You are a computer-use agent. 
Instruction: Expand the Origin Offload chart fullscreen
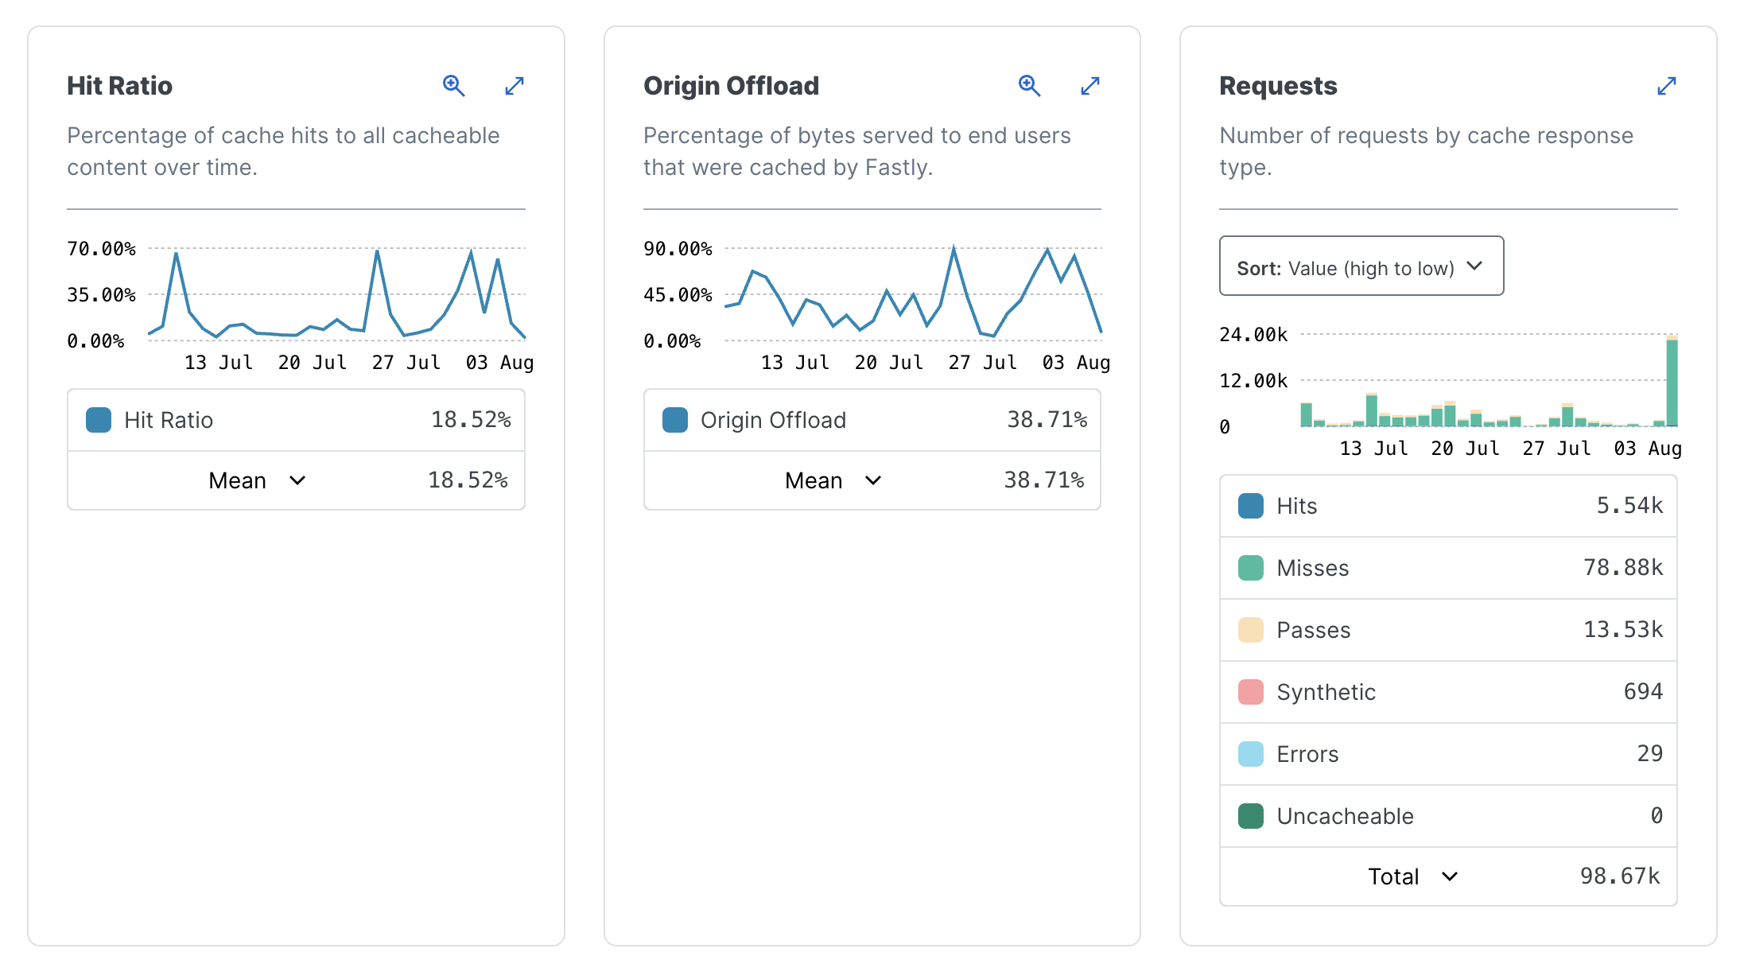tap(1090, 85)
